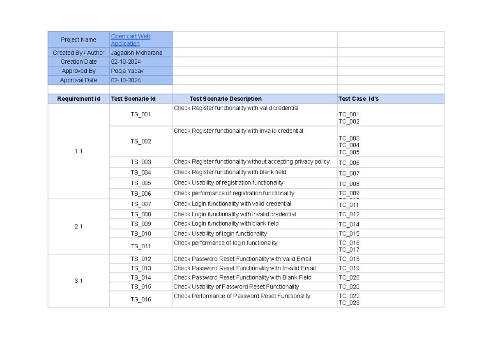Click 'Check Register functionality with invalid credential'
This screenshot has height=349, width=493.
pos(238,131)
